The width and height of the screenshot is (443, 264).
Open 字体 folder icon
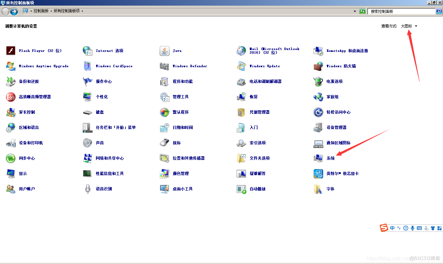(x=318, y=189)
